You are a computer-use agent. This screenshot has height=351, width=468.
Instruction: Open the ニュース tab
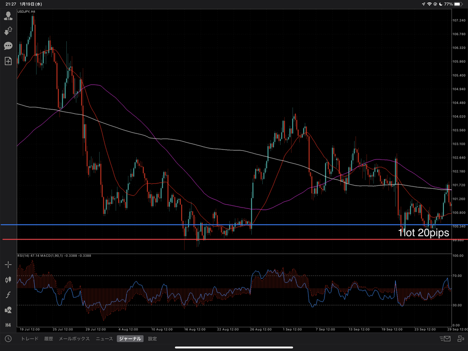104,339
